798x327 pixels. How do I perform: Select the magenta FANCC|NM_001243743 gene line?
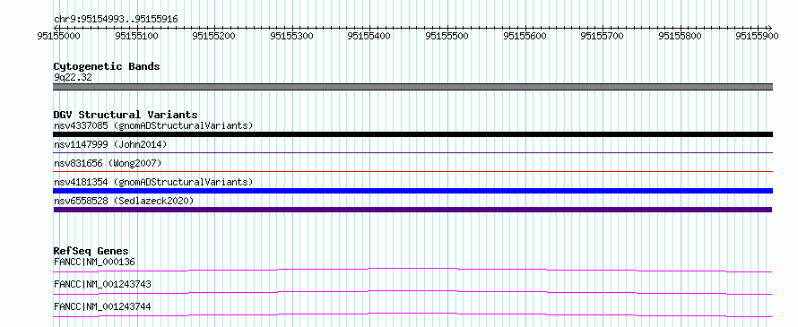(412, 292)
